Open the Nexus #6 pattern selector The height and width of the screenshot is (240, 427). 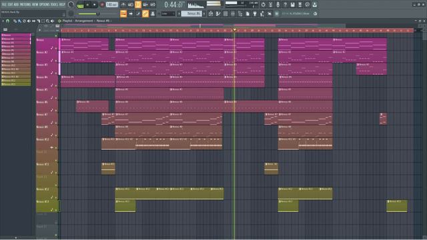coord(191,13)
